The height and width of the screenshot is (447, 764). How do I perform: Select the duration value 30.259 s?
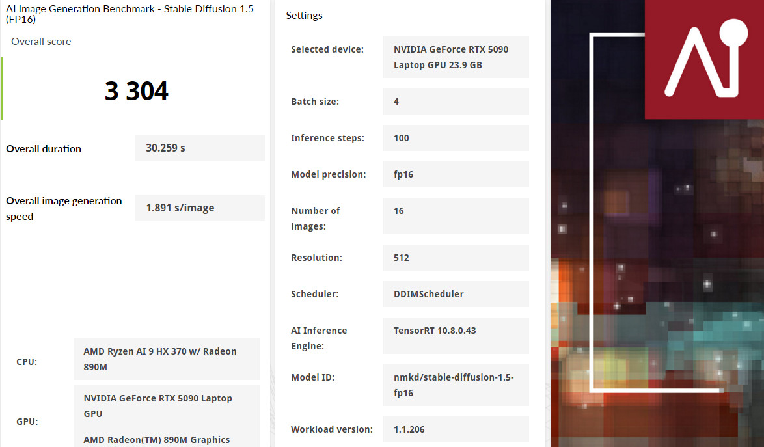click(200, 148)
